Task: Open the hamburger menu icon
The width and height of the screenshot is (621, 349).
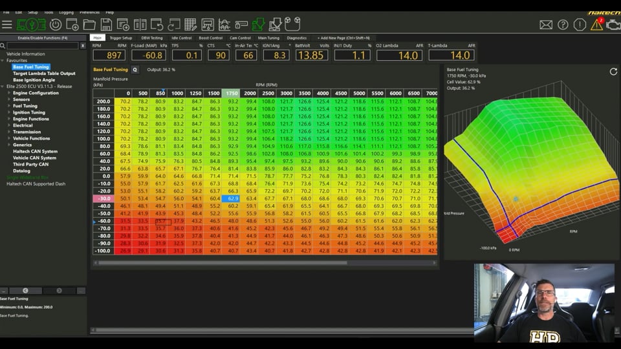Action: (x=6, y=25)
